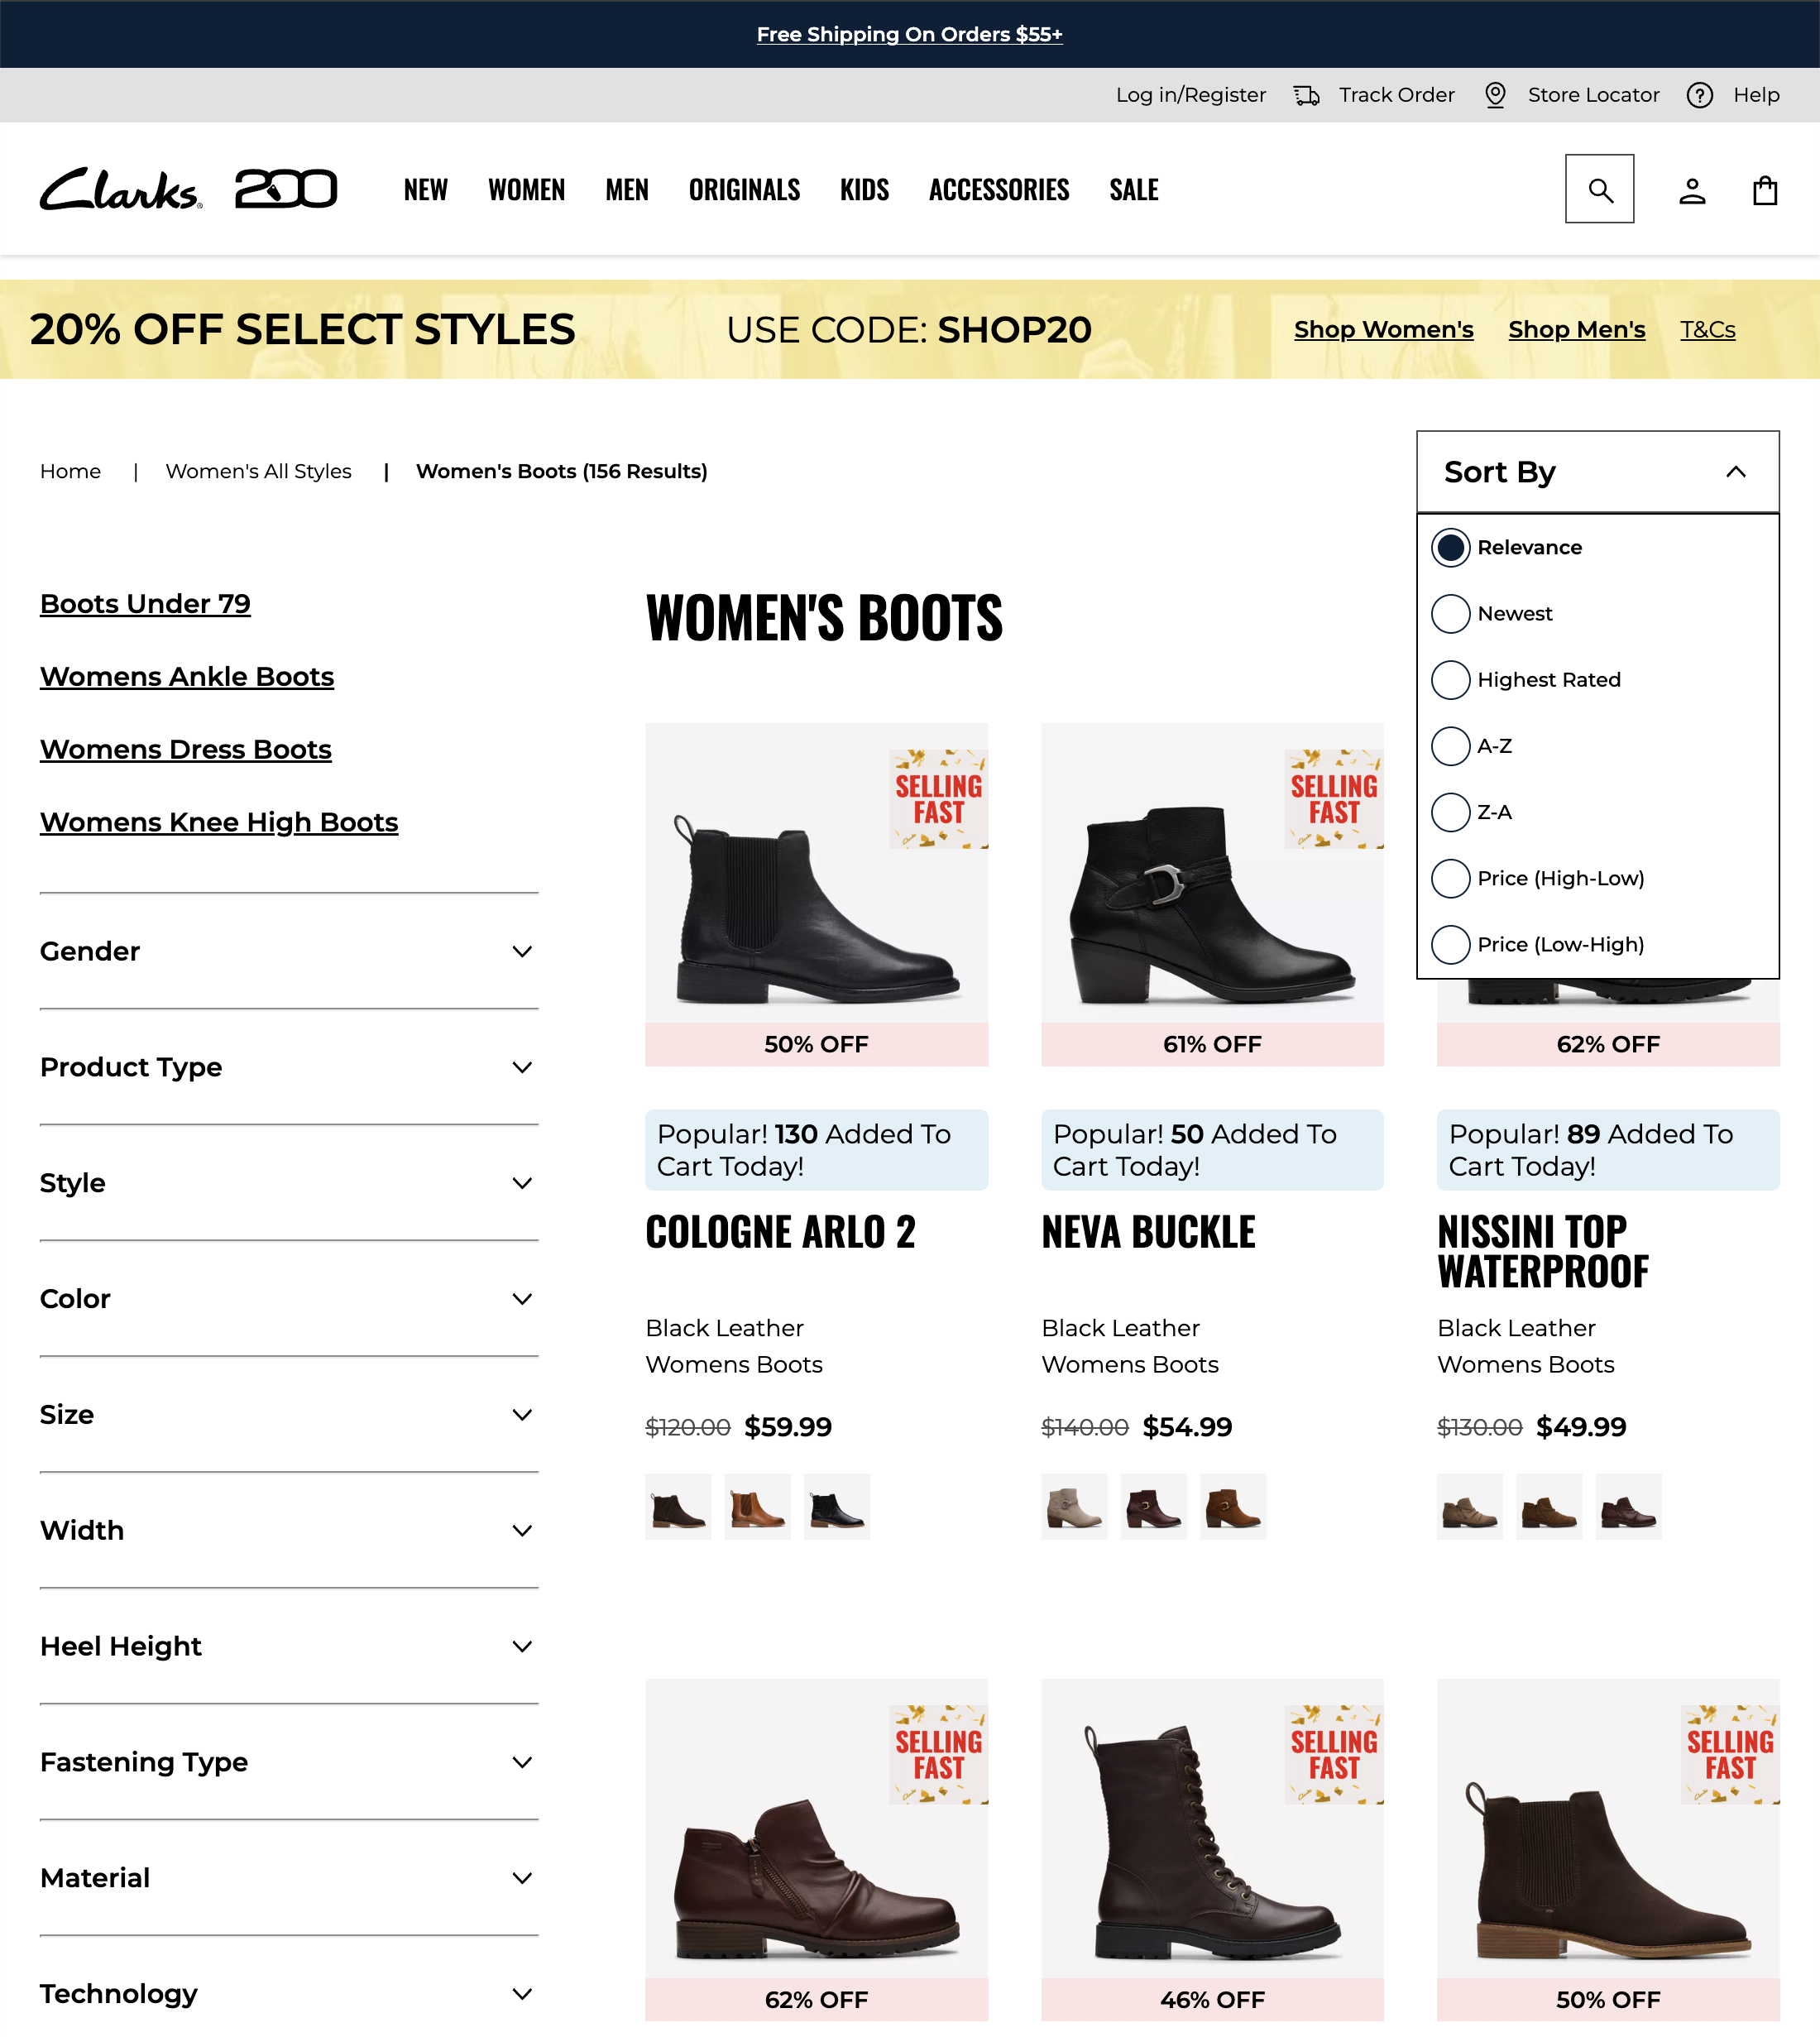Open the Neva Buckle boot image
Image resolution: width=1820 pixels, height=2037 pixels.
pyautogui.click(x=1212, y=873)
